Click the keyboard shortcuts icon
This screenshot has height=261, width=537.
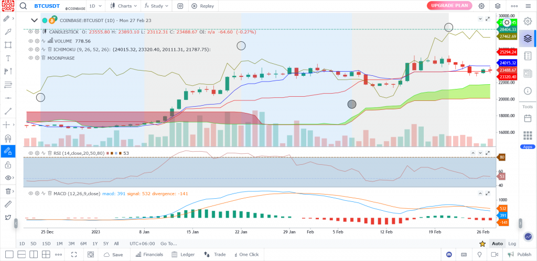tap(464, 255)
